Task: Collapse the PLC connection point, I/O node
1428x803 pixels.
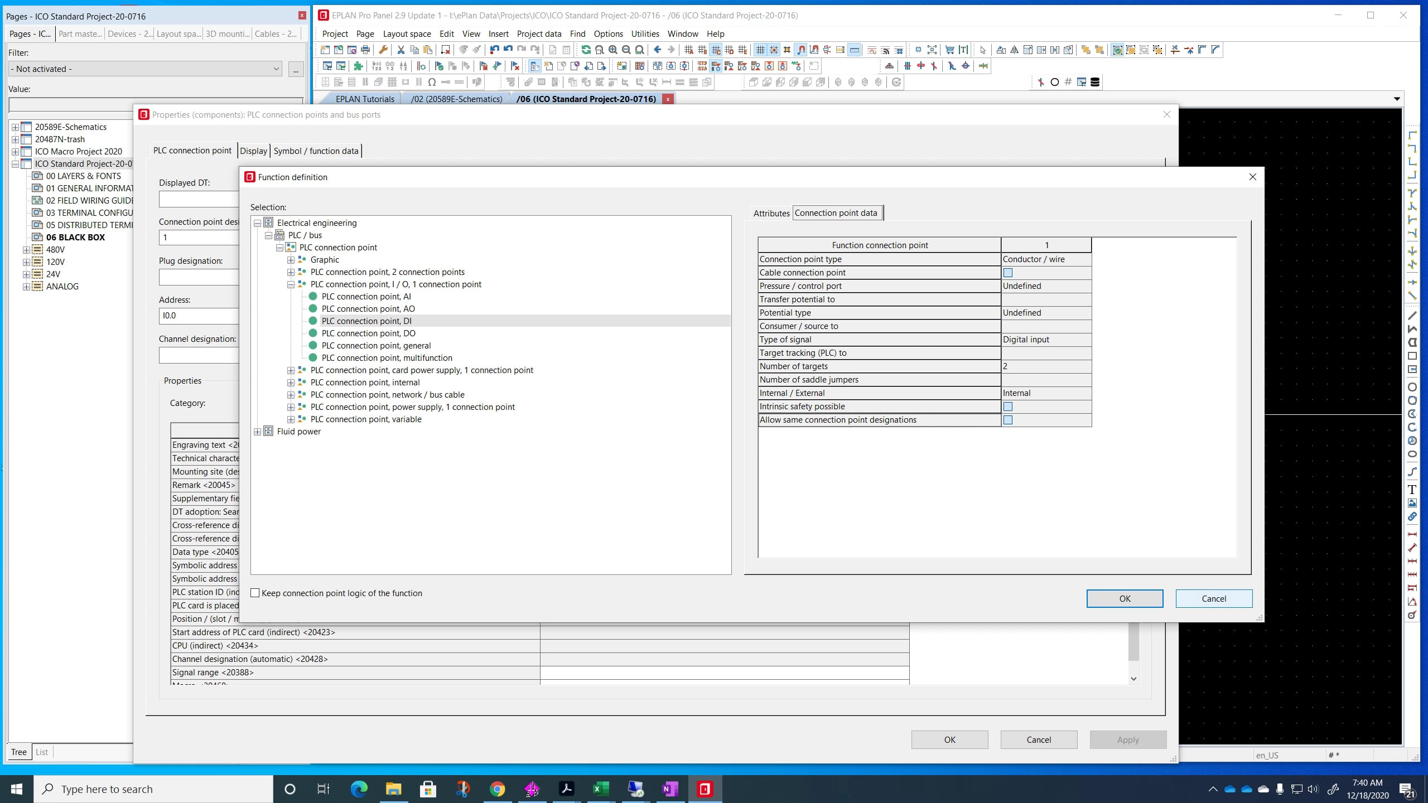Action: click(x=291, y=284)
